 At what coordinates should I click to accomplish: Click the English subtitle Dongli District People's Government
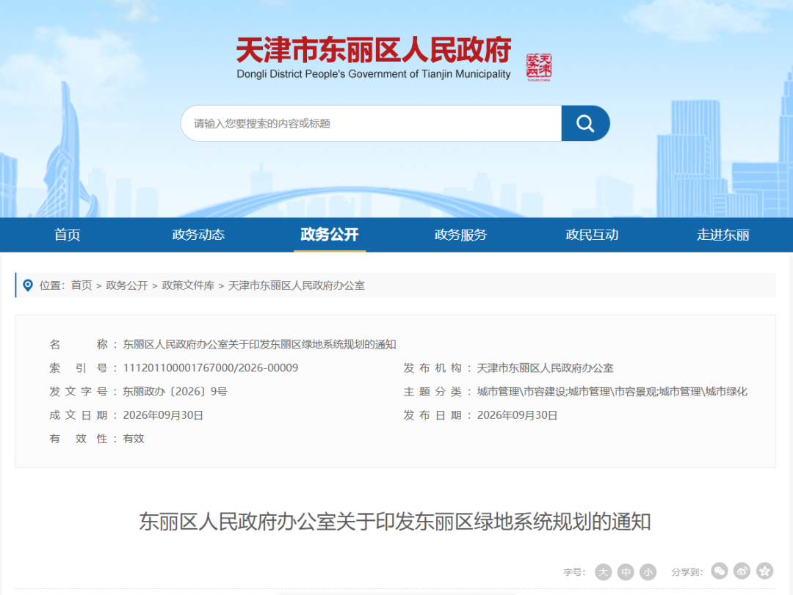click(374, 74)
